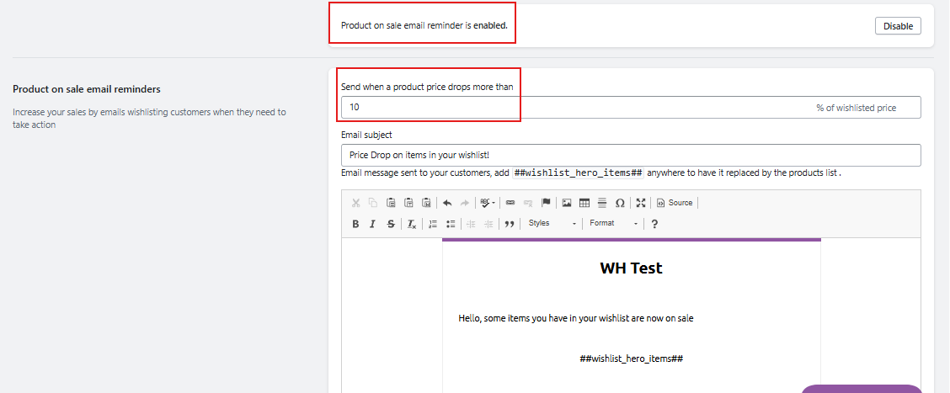Undo the last edit in editor
This screenshot has width=950, height=393.
[447, 203]
